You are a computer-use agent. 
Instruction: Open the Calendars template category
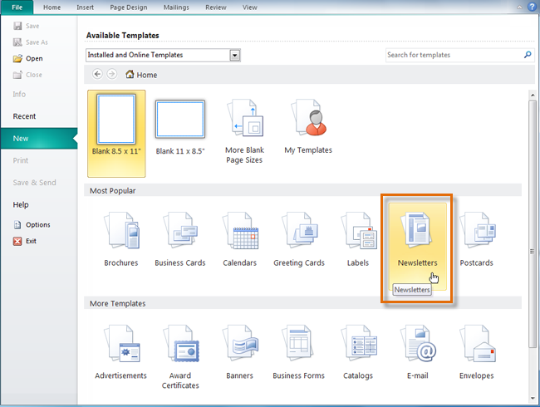(239, 239)
